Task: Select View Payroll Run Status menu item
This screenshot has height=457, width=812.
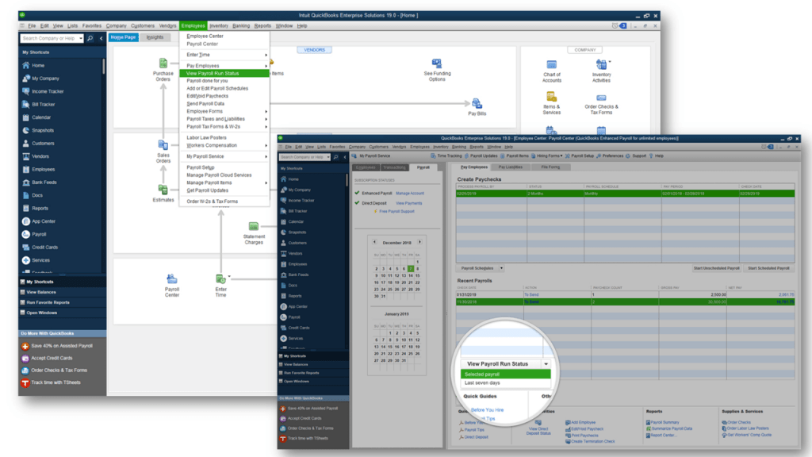Action: pos(224,74)
